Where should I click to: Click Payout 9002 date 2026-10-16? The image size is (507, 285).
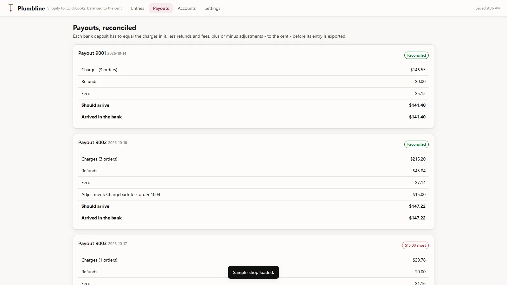point(118,143)
